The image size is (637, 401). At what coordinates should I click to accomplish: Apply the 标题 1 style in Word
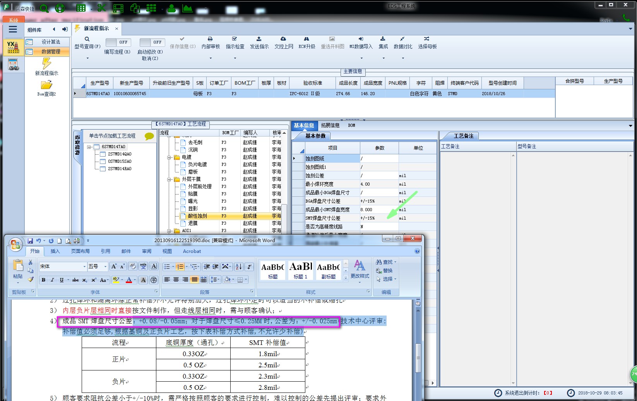tap(301, 270)
